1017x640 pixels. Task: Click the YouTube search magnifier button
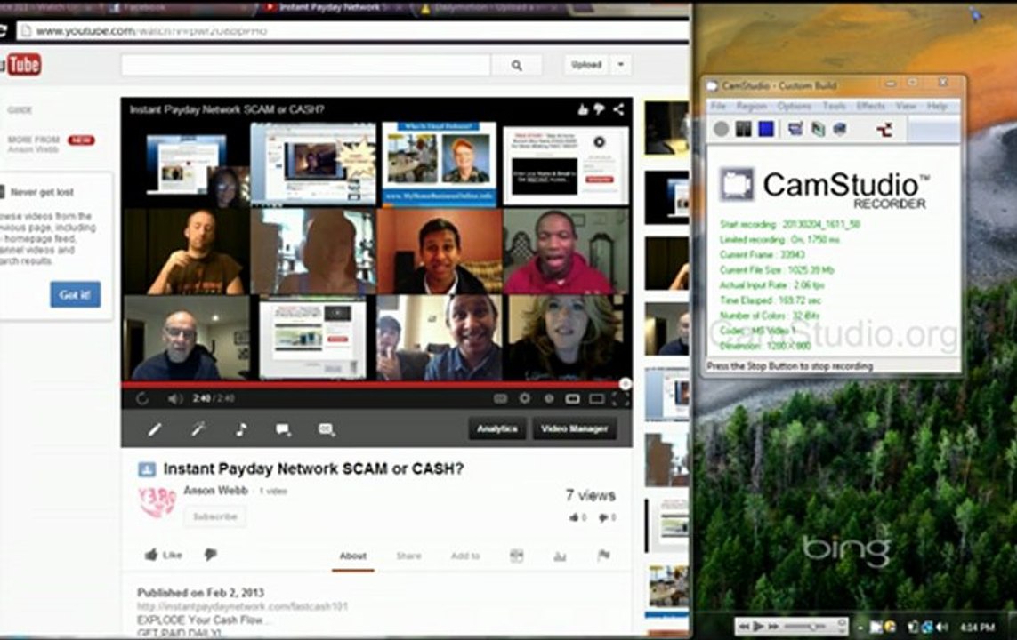coord(516,65)
